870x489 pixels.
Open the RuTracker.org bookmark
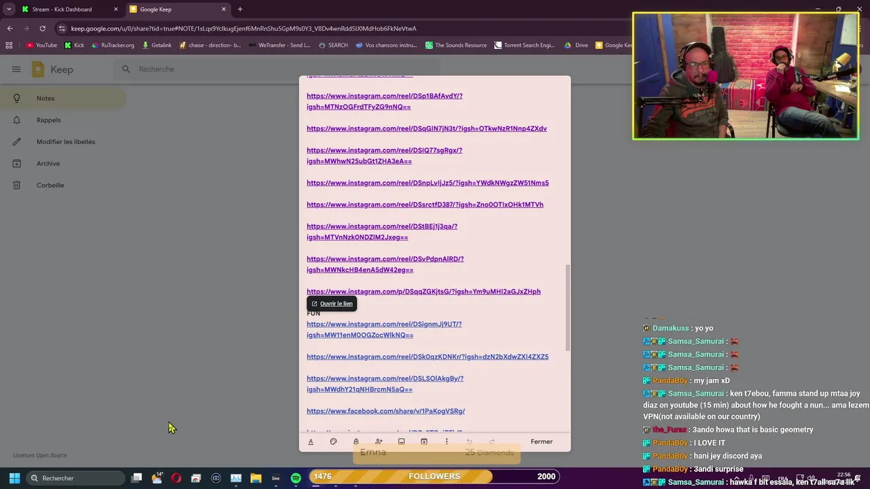[113, 46]
